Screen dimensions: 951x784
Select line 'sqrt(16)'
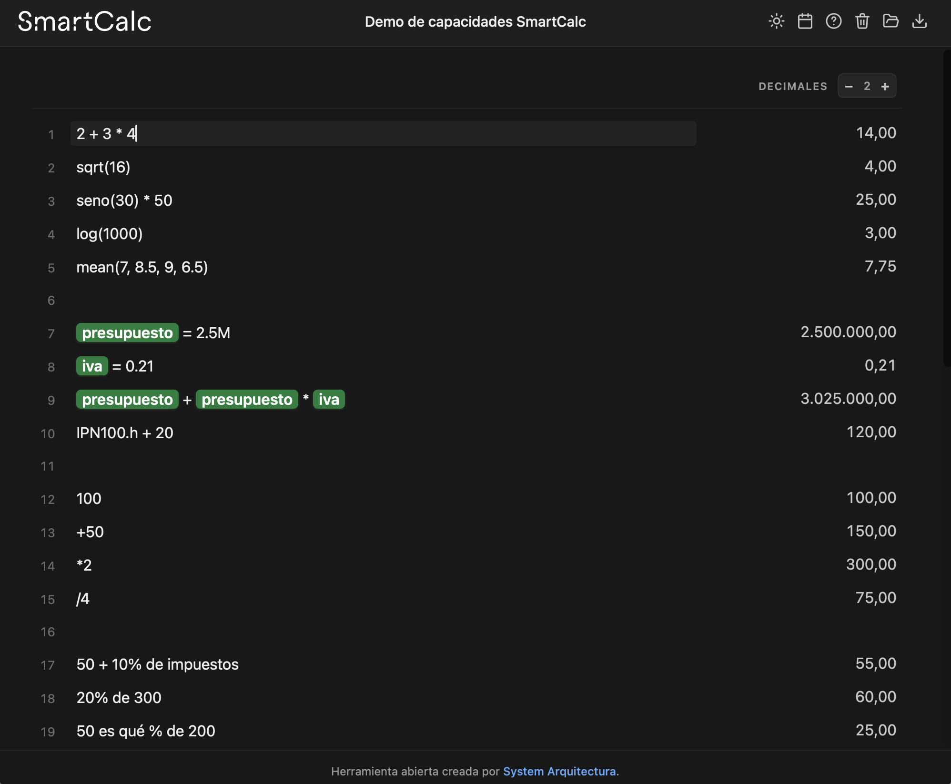[383, 167]
